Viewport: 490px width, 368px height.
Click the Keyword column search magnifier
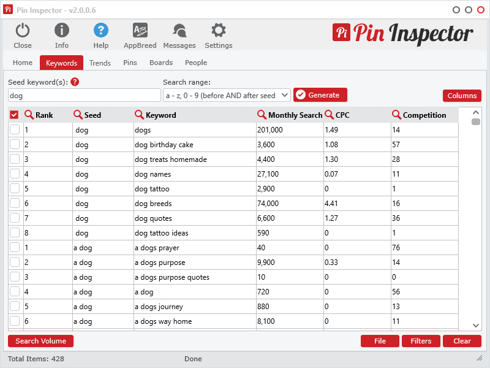[139, 115]
